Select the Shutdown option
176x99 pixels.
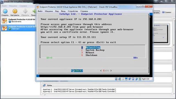(x=91, y=55)
